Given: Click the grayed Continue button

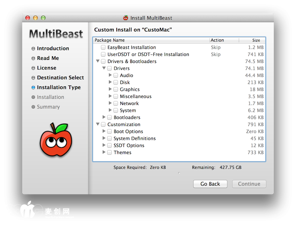Looking at the screenshot, I should pos(249,184).
